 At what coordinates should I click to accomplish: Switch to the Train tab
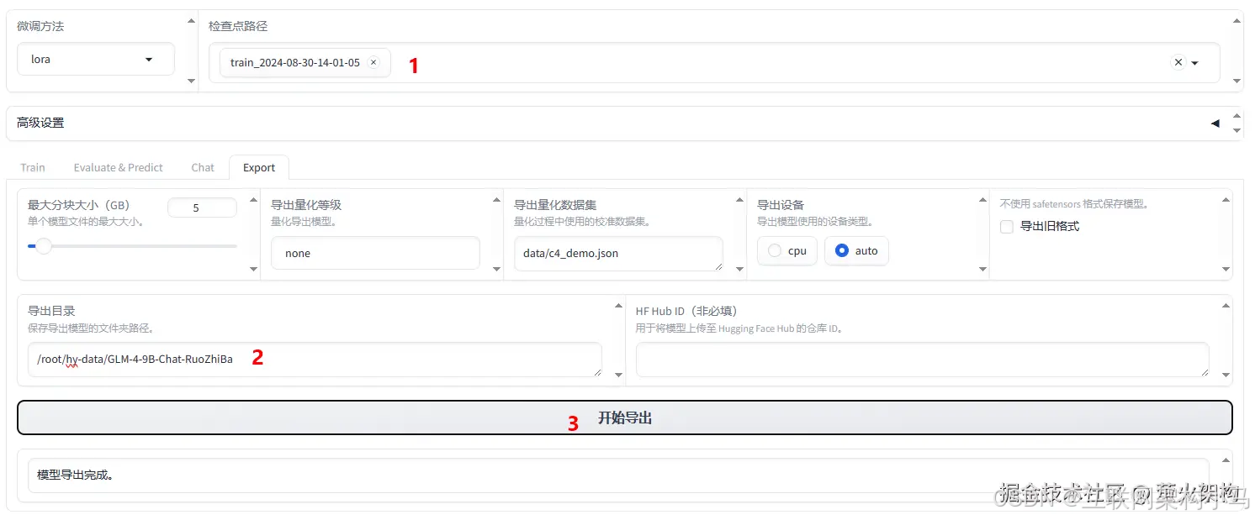point(33,167)
